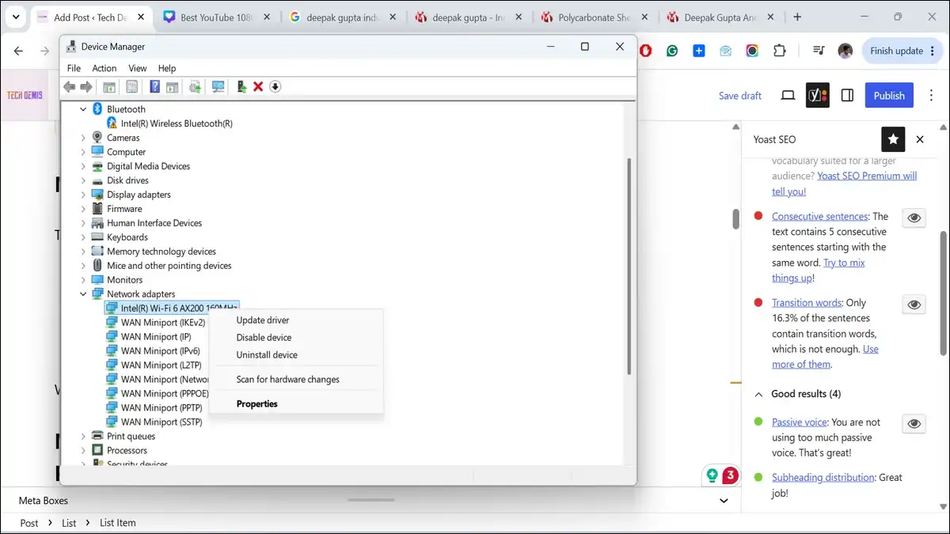Click the Scan for hardware changes monitor icon
Screen dimensions: 950x534
click(218, 87)
